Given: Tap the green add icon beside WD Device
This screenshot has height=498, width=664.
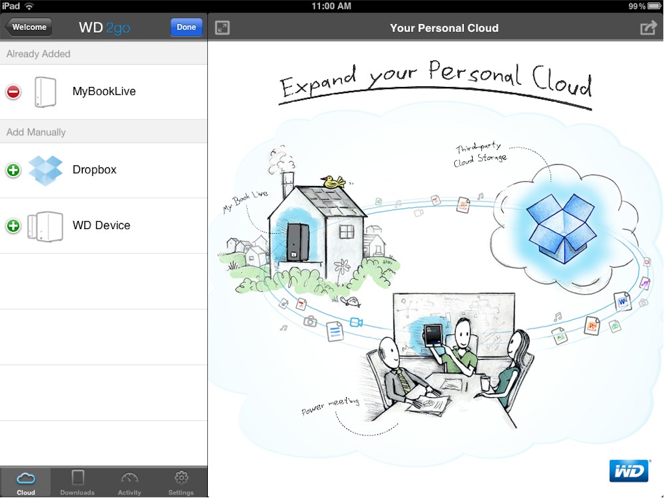Looking at the screenshot, I should [x=13, y=226].
